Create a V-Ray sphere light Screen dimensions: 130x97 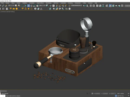click(x=17, y=9)
